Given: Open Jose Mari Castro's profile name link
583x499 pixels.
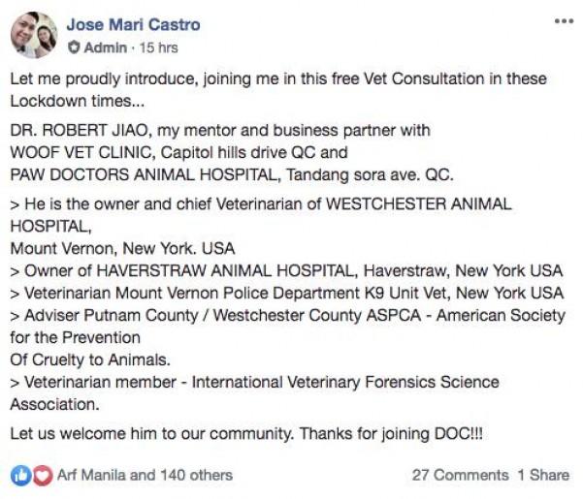Looking at the screenshot, I should pos(134,24).
